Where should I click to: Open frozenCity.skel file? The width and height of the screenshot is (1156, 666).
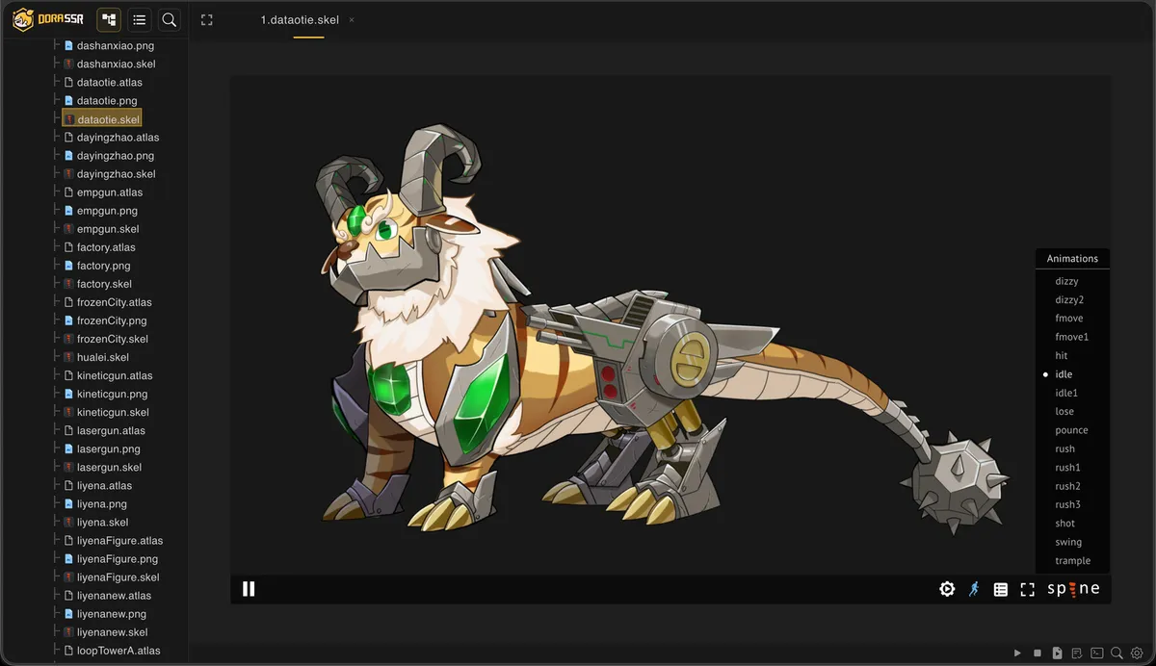pos(113,339)
